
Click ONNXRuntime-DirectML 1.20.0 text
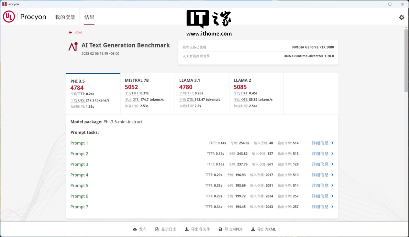pyautogui.click(x=309, y=56)
